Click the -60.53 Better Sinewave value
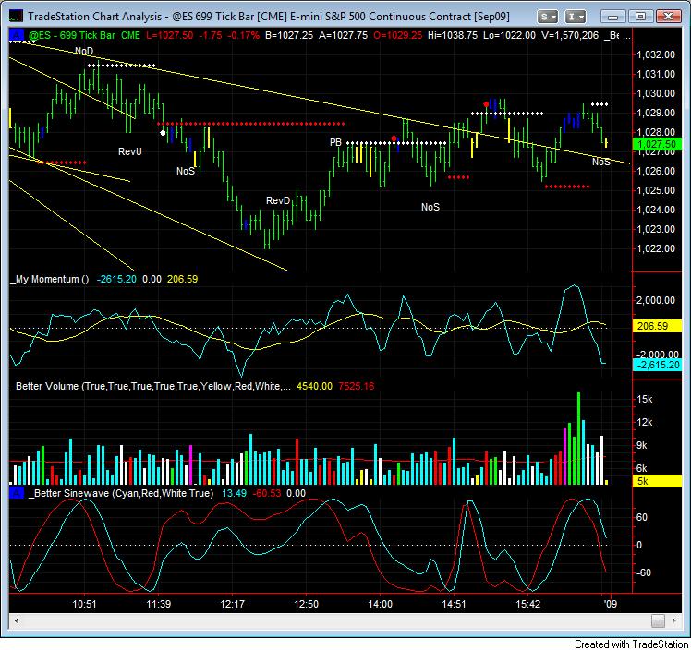The image size is (691, 650). 267,493
